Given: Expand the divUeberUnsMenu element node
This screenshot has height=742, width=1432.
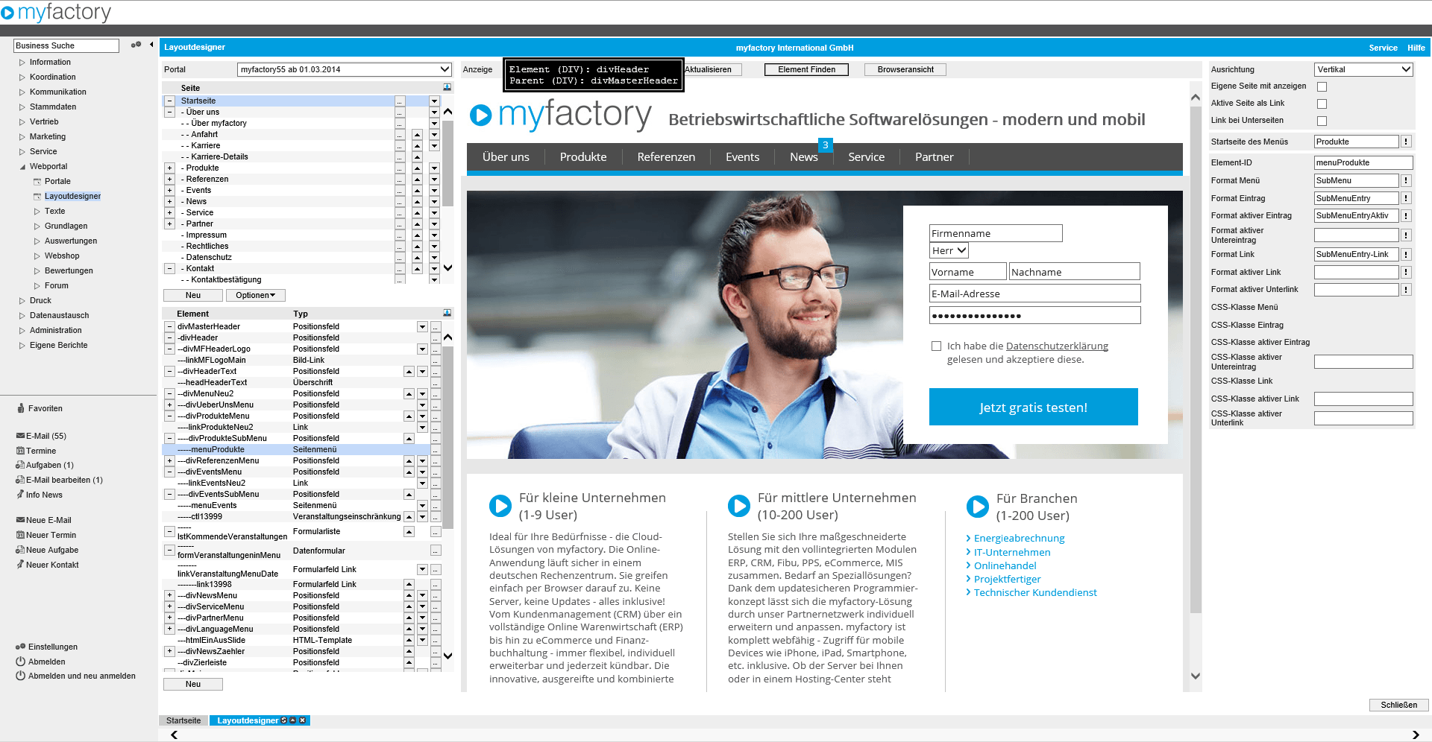Looking at the screenshot, I should 170,405.
